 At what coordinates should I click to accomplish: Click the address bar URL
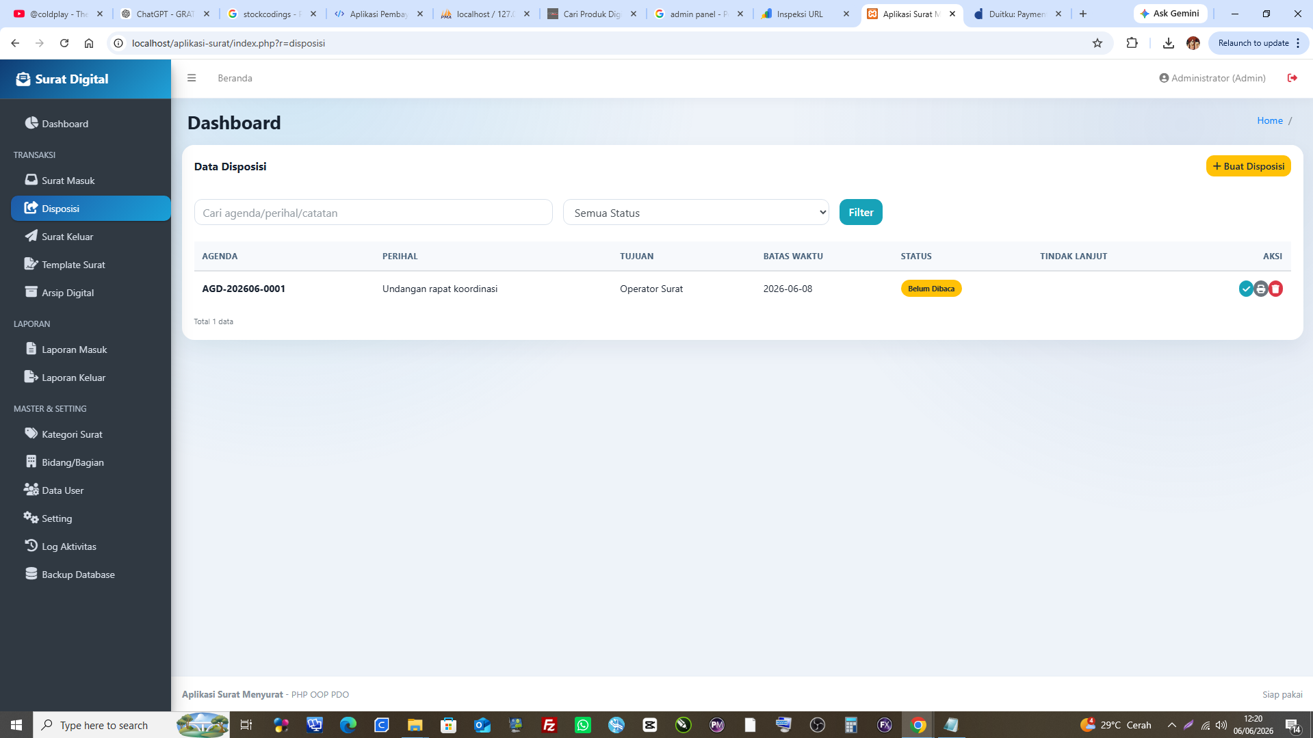(229, 43)
